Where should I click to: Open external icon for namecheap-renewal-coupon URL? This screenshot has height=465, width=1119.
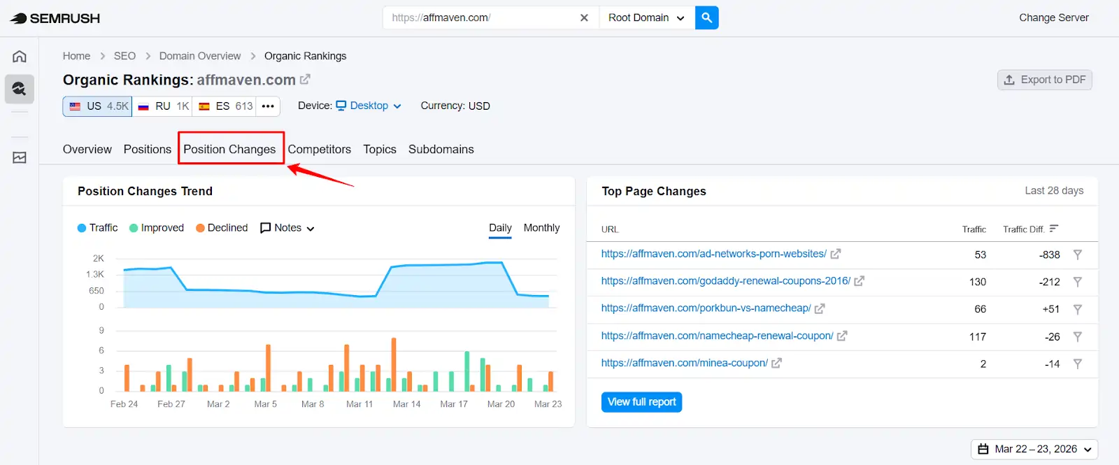(x=842, y=336)
